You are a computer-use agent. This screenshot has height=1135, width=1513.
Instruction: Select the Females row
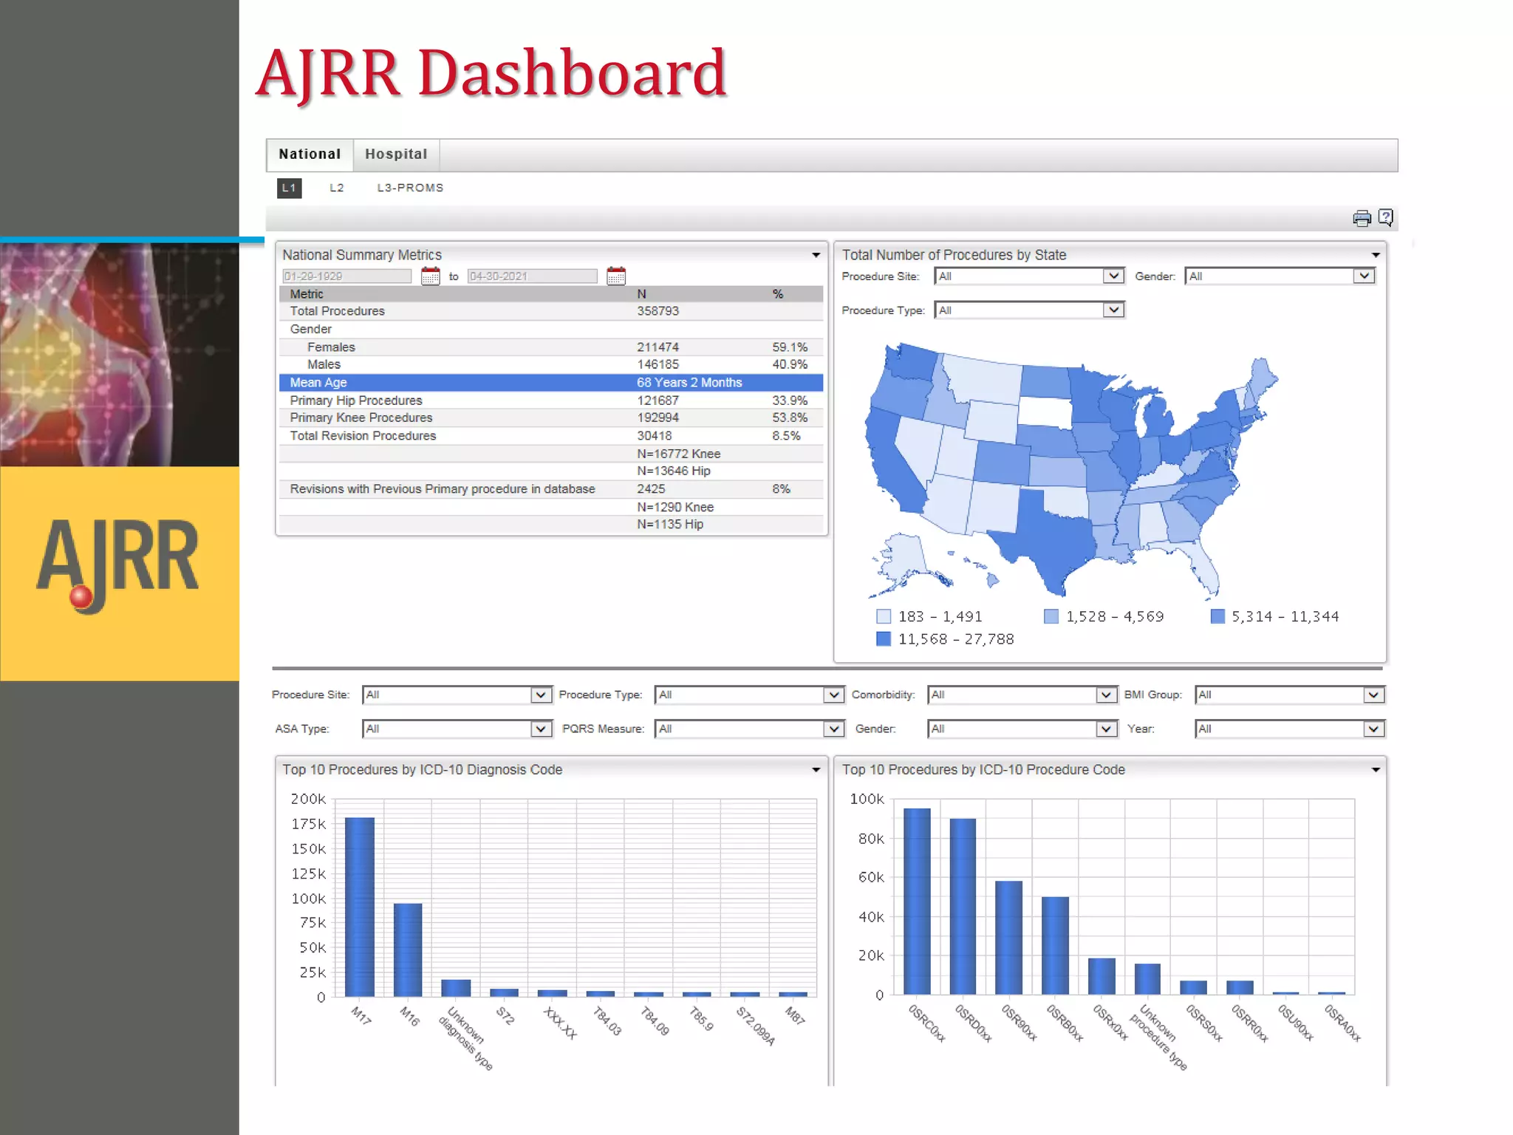coord(551,347)
